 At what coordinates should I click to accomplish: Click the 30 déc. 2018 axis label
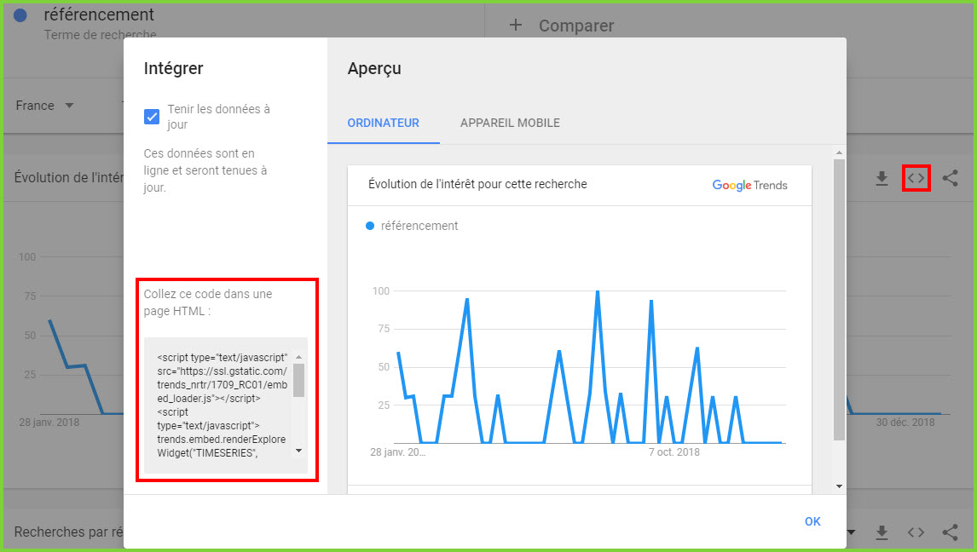pyautogui.click(x=905, y=423)
